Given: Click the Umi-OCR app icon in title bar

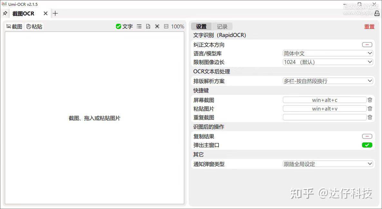Looking at the screenshot, I should (x=4, y=4).
